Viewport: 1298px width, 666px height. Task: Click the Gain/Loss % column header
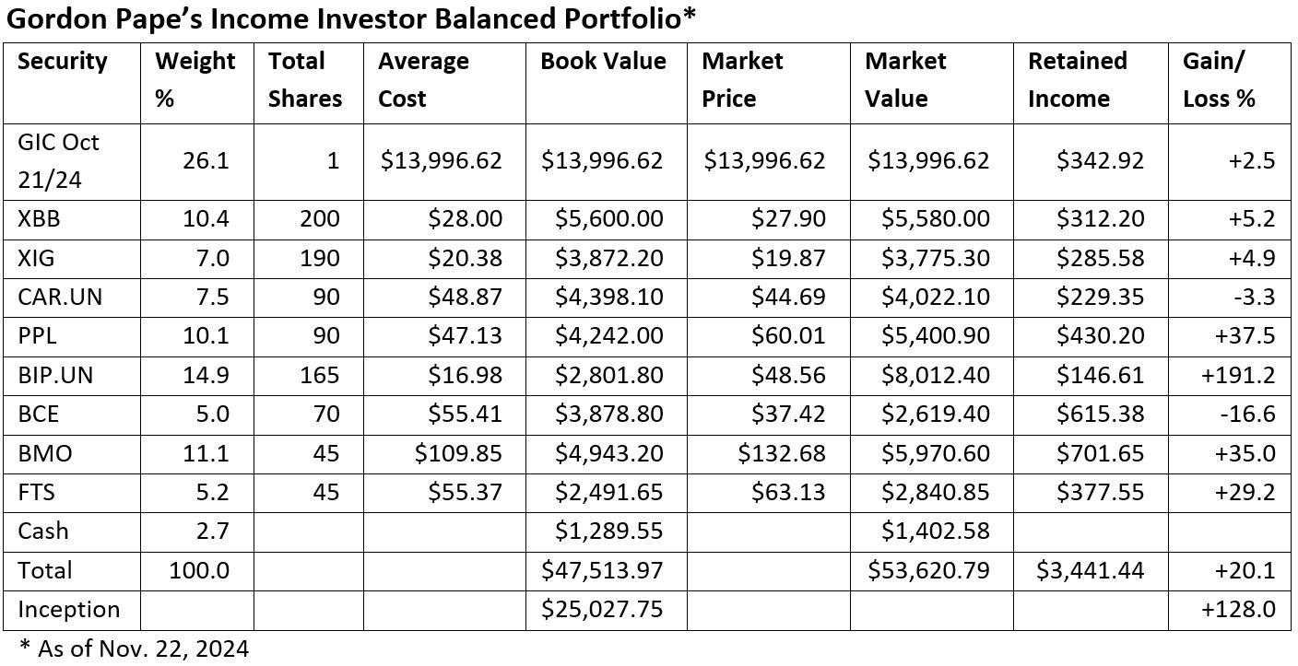click(x=1219, y=80)
